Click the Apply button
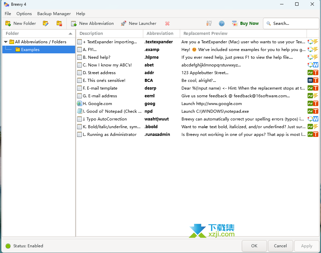The image size is (321, 253). tap(307, 246)
